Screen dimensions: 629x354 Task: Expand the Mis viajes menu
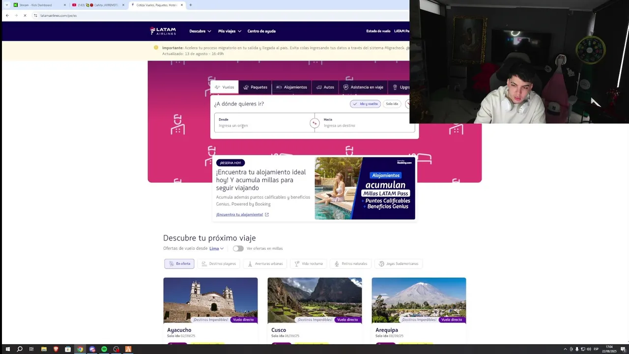point(229,31)
